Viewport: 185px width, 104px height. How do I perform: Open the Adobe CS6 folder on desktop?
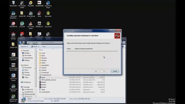13,45
